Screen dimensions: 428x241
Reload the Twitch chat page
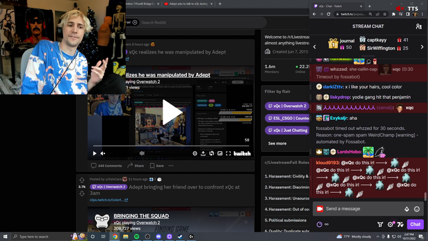(328, 14)
